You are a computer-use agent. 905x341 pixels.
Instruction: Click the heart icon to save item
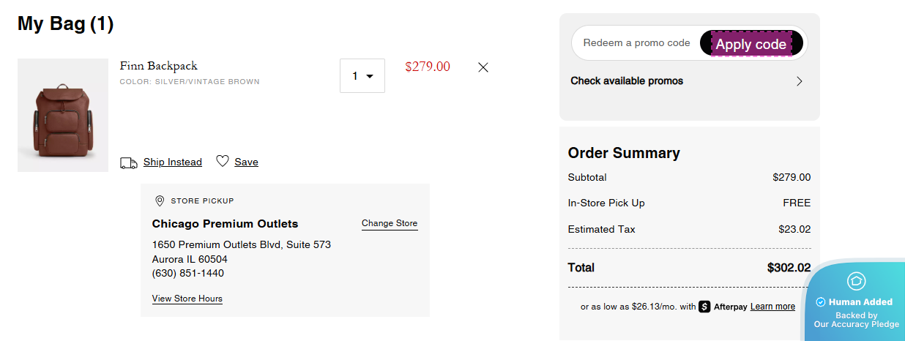point(223,162)
